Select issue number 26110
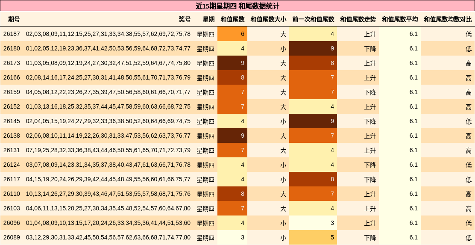 (x=12, y=194)
